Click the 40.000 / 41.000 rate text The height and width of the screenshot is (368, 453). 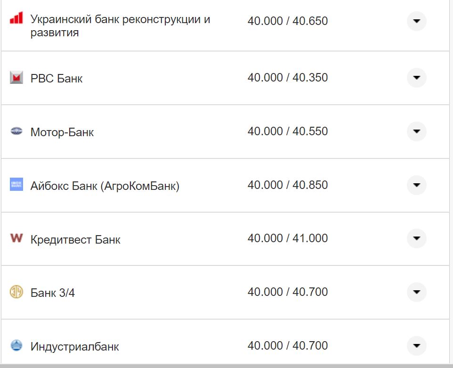click(288, 238)
